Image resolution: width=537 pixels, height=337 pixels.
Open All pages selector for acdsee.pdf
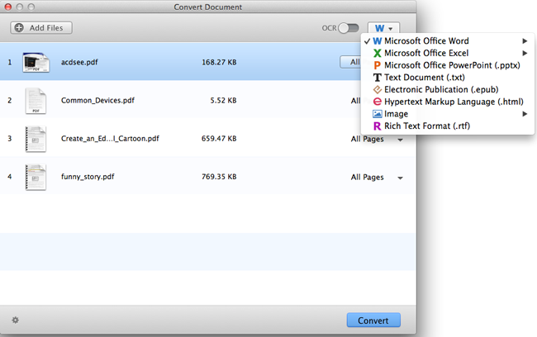[350, 62]
